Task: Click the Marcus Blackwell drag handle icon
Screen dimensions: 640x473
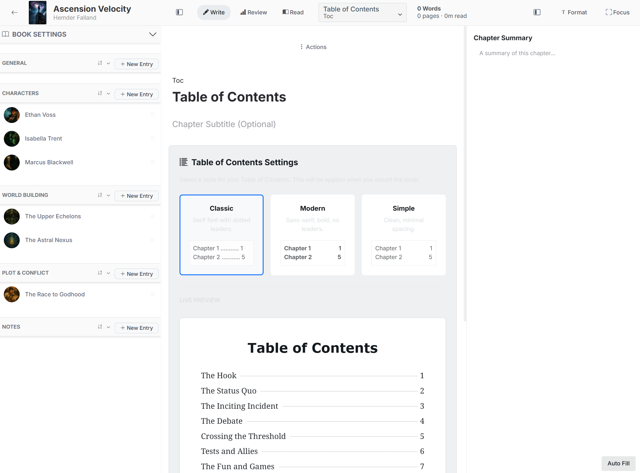Action: click(x=153, y=162)
